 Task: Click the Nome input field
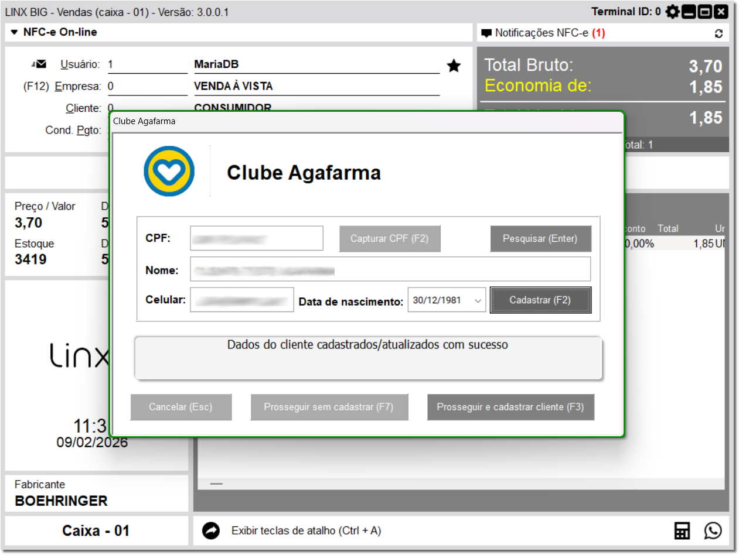pos(390,269)
